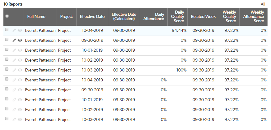Image resolution: width=271 pixels, height=130 pixels.
Task: Click the pencil edit icon in the third row
Action: click(14, 50)
